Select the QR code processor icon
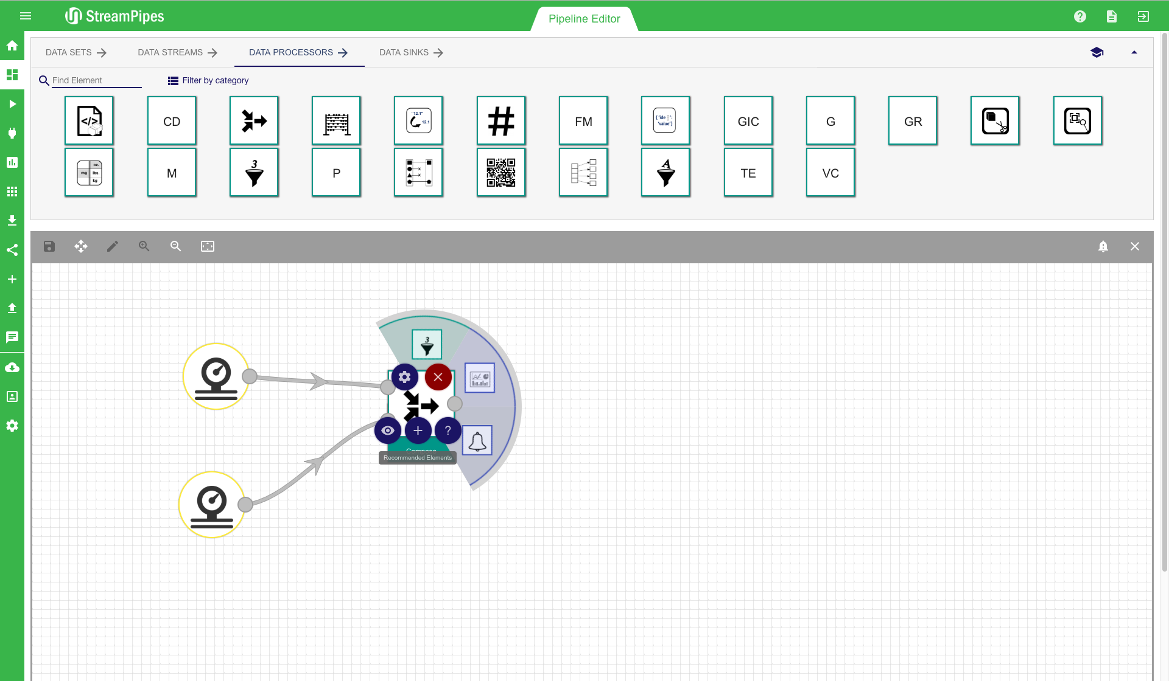Viewport: 1169px width, 681px height. pyautogui.click(x=500, y=173)
